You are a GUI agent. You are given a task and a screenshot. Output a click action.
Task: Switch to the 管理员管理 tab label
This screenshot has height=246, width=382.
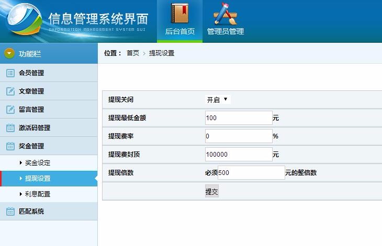pyautogui.click(x=226, y=31)
